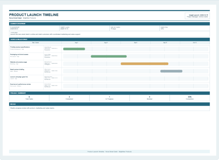Click the planning start value '2026-08-03'
This screenshot has height=160, width=219.
(x=14, y=29)
